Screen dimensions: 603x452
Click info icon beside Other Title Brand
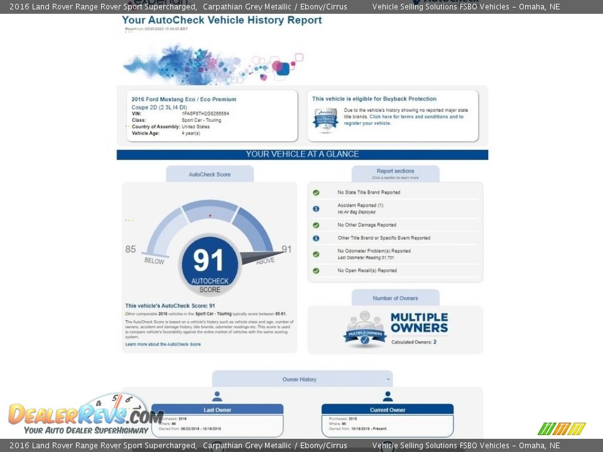point(316,239)
